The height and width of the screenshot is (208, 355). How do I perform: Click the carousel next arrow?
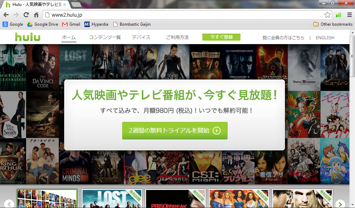340,204
